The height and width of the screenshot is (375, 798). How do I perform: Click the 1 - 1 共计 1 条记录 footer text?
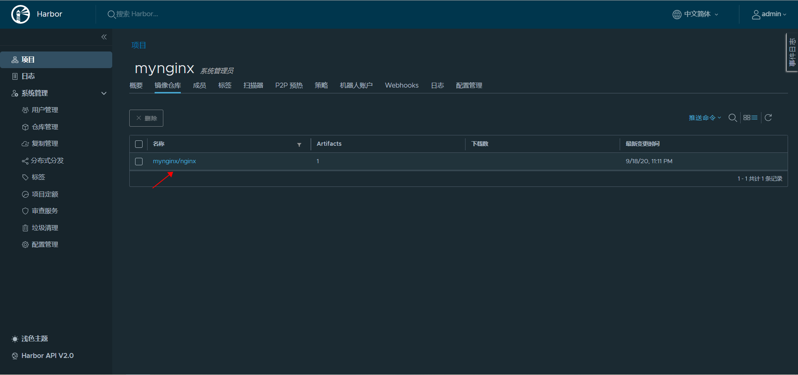[760, 179]
